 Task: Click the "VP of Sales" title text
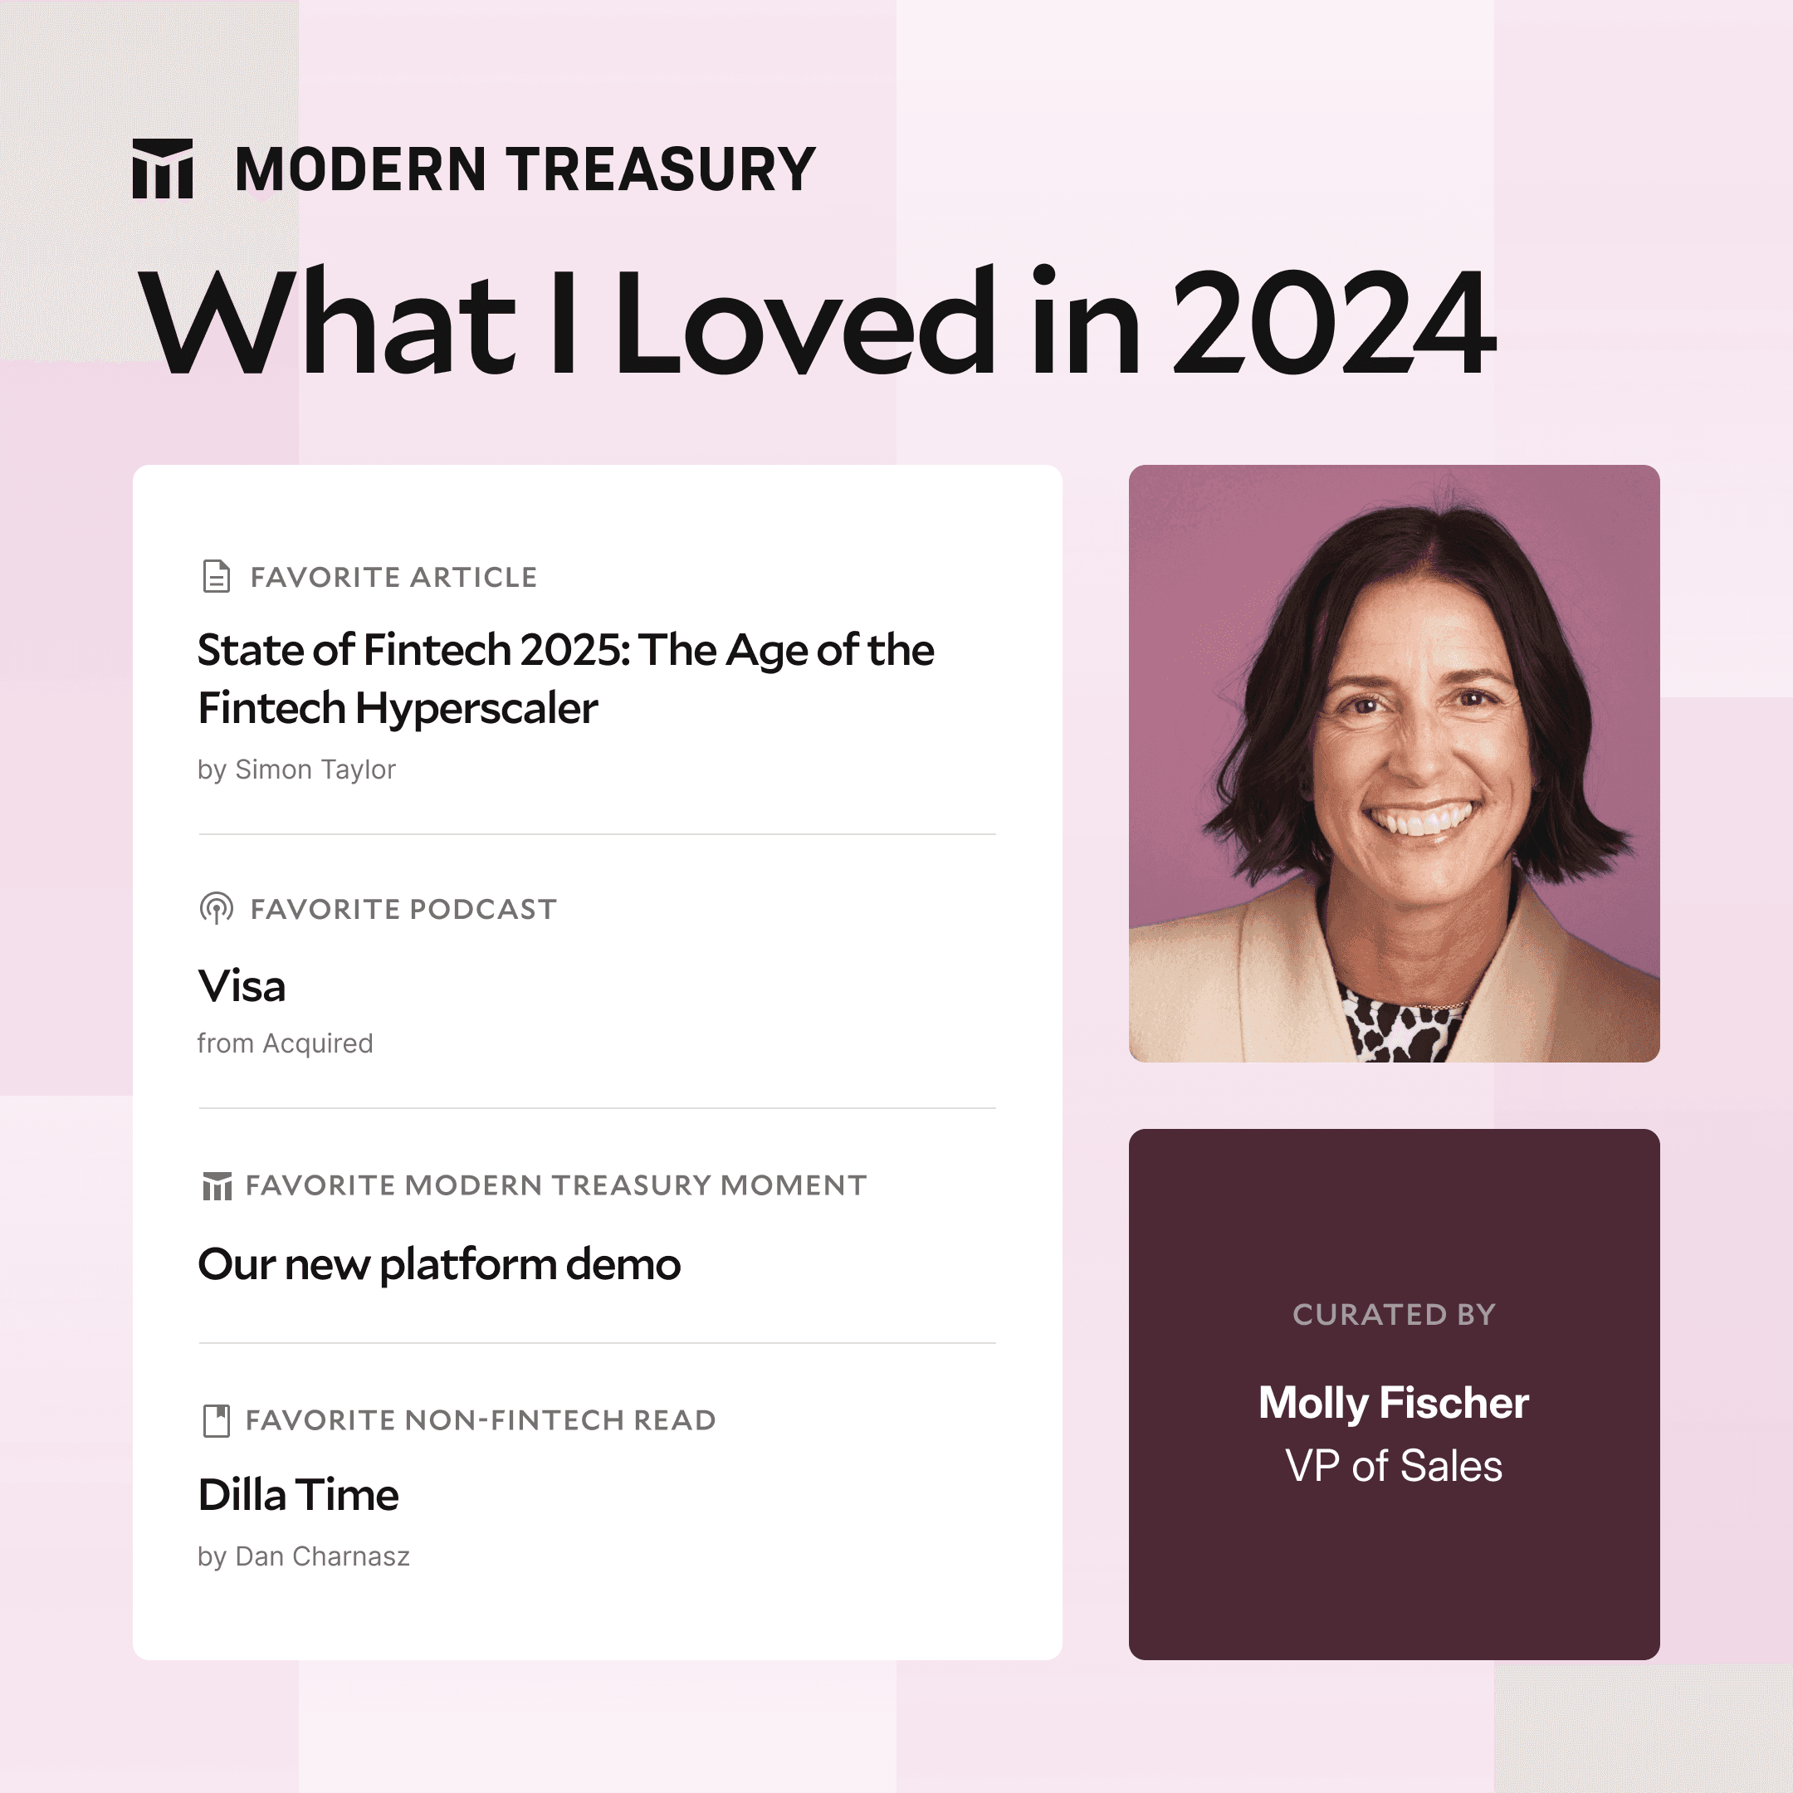click(1393, 1466)
